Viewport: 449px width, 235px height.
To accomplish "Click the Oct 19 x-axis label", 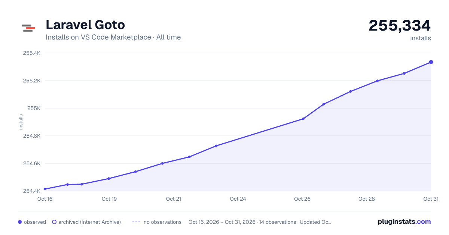I will [x=109, y=199].
